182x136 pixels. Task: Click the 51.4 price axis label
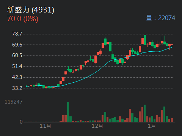17,66
